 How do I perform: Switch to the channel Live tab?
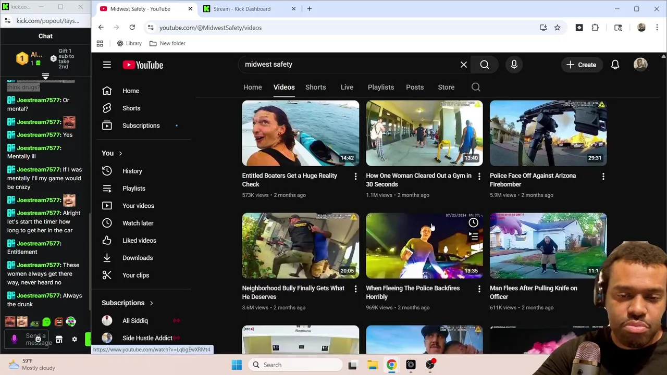tap(347, 87)
